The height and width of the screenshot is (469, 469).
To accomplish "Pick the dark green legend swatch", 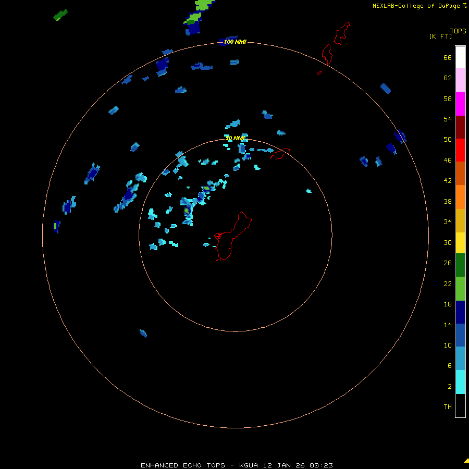I will [x=460, y=265].
